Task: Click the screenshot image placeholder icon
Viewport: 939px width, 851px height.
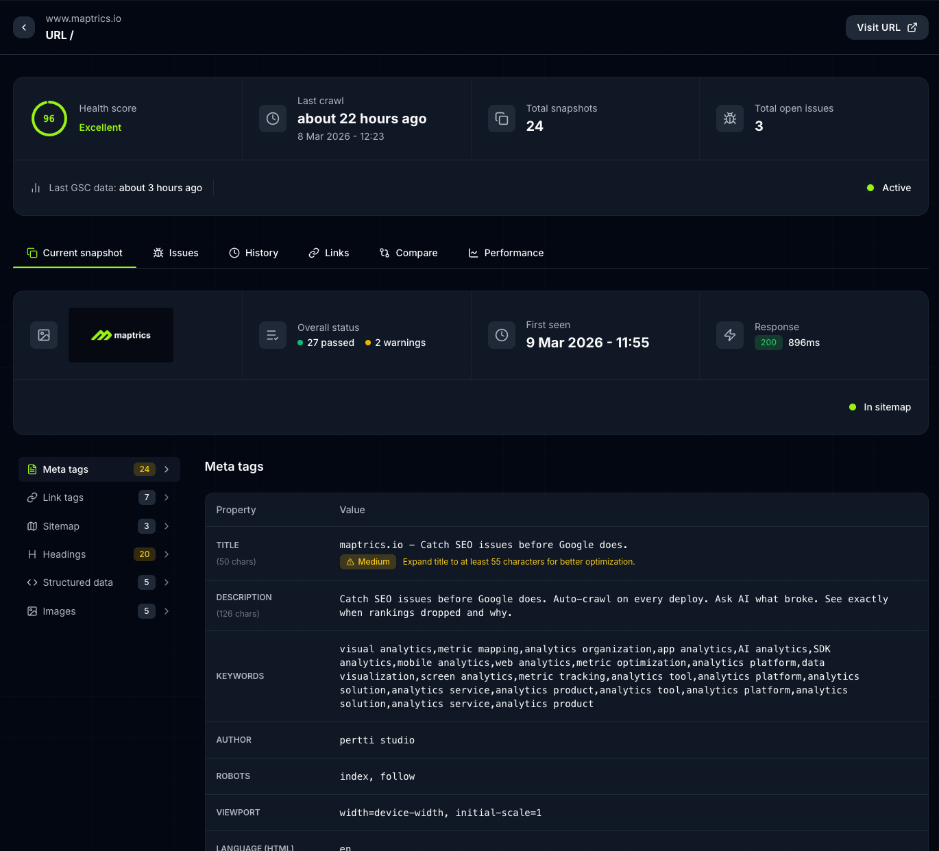Action: pos(44,335)
